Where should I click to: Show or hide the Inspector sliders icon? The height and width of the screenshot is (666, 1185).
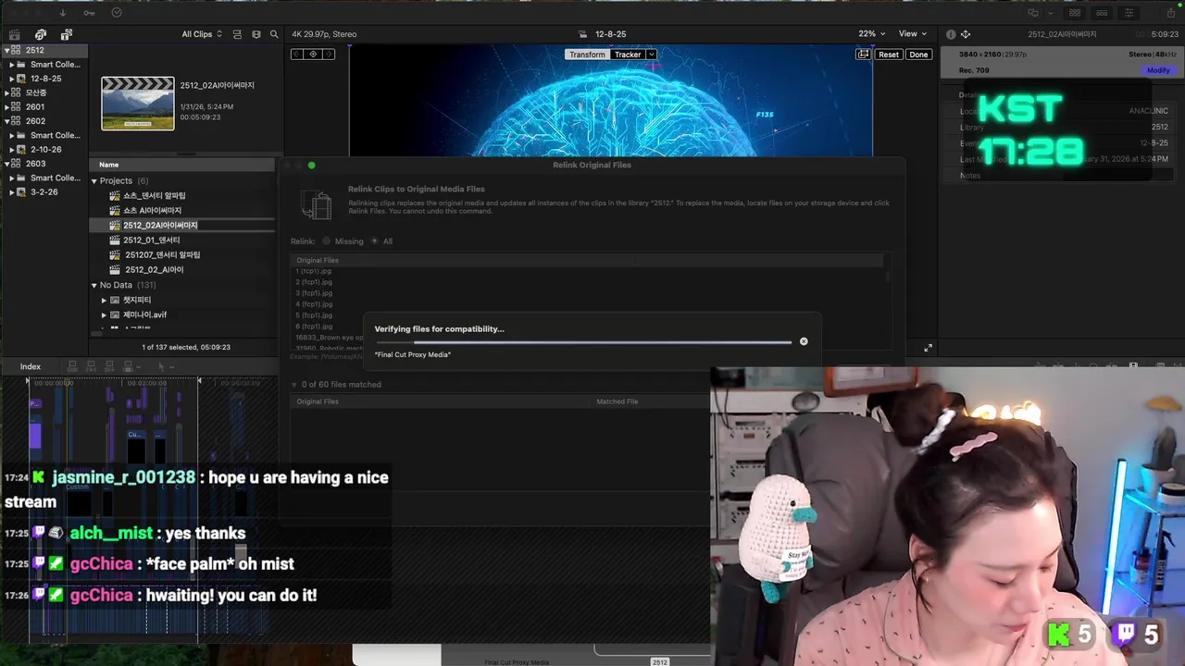tap(1129, 13)
